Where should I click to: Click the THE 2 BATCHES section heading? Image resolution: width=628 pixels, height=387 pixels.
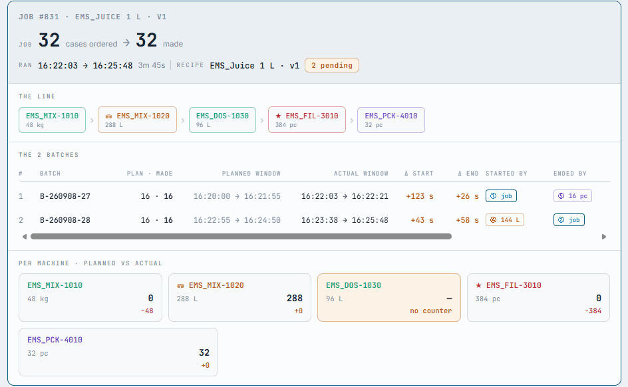point(49,155)
